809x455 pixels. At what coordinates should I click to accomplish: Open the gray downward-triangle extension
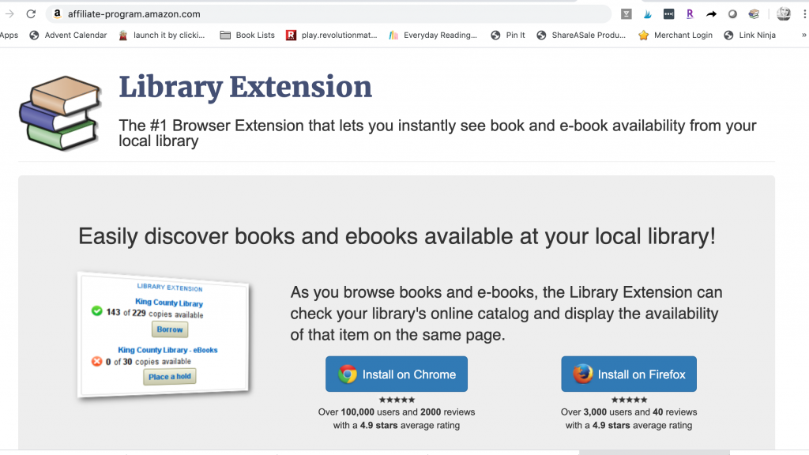627,14
